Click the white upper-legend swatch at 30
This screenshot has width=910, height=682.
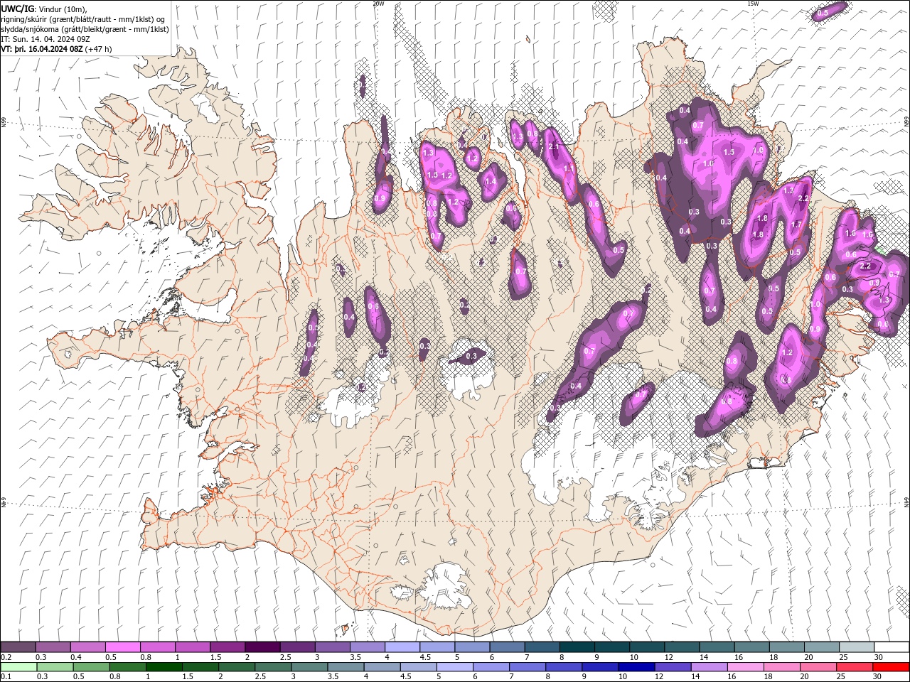click(892, 647)
